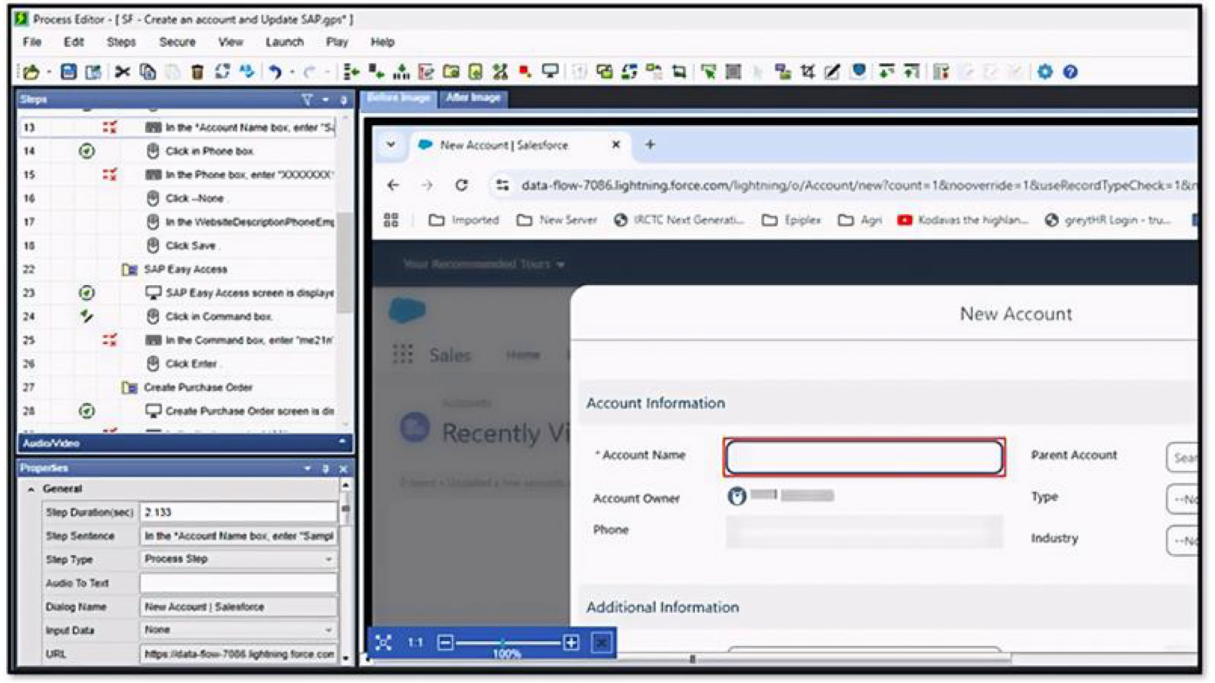Click the Step Sentence text field

pyautogui.click(x=238, y=536)
